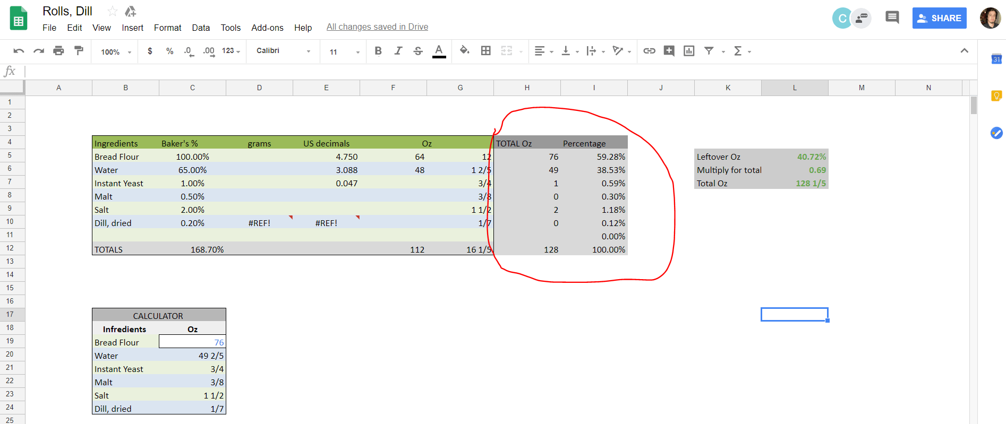Screen dimensions: 1006x424
Task: Select the Bread Flour Oz cell showing 76
Action: coord(192,342)
